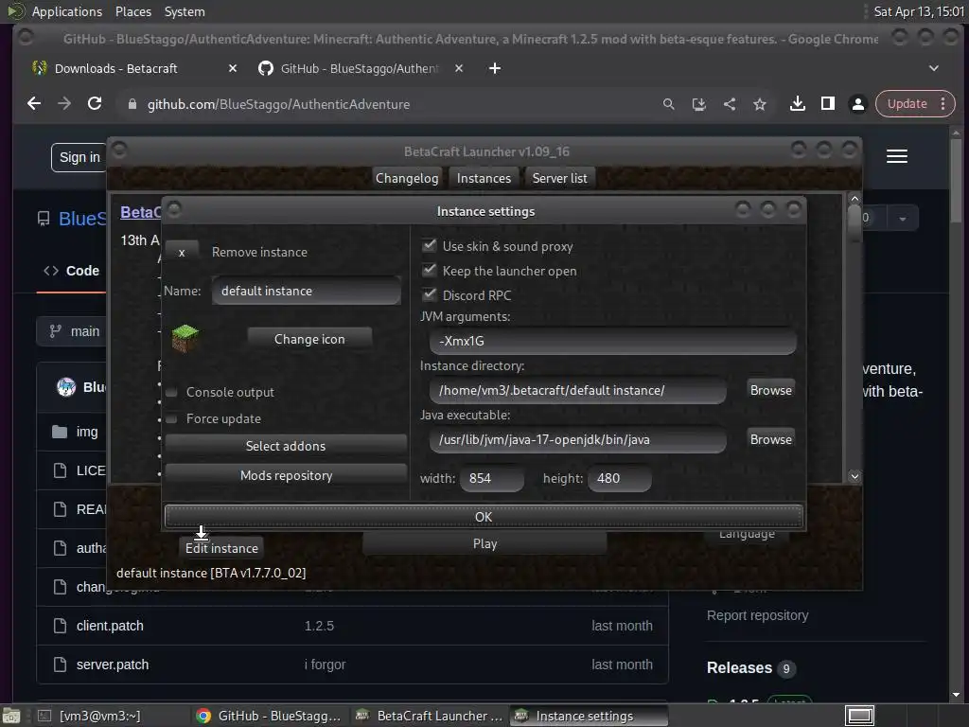Click the Play button in launcher
Viewport: 969px width, 727px height.
point(484,544)
